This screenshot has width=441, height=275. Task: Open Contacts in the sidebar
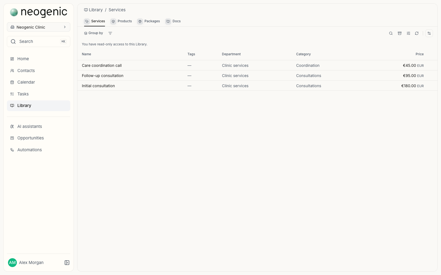(39, 71)
